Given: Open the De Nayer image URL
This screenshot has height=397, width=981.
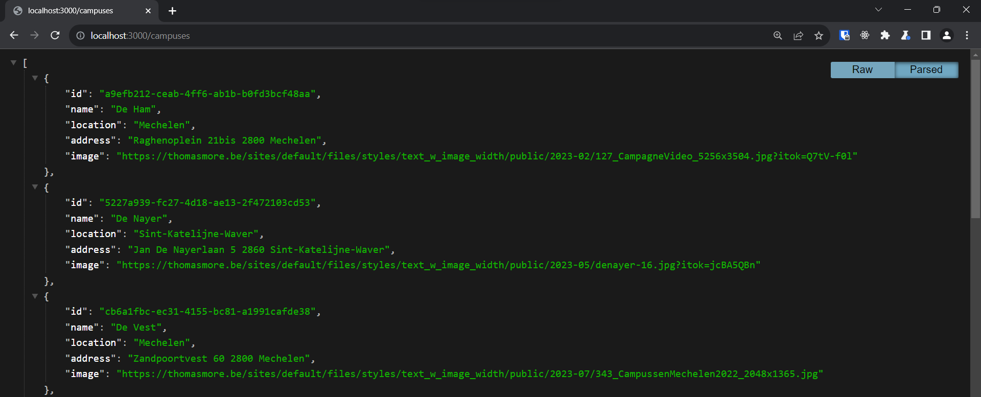Looking at the screenshot, I should [438, 265].
